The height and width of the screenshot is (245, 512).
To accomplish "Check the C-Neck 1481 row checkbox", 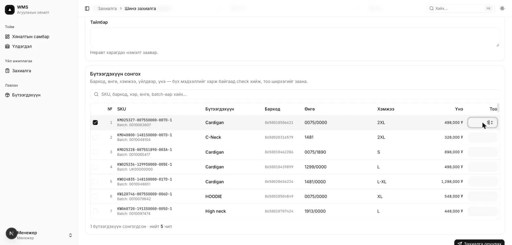I will (x=95, y=137).
